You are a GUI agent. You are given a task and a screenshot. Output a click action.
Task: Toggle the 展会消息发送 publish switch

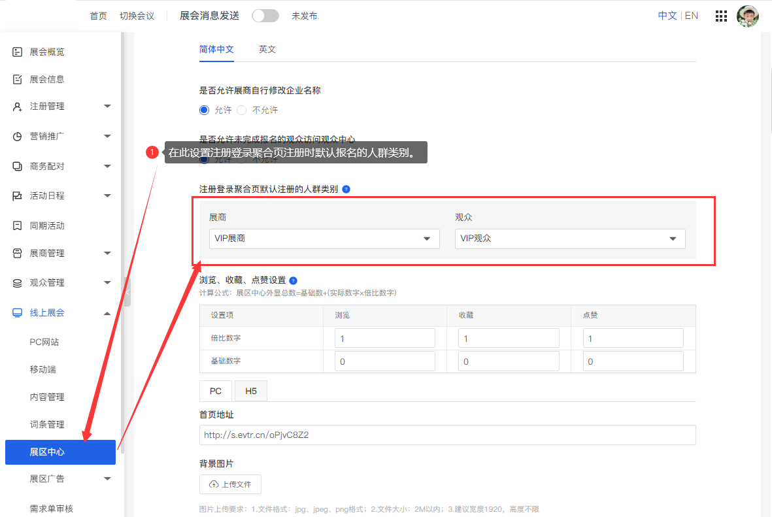(264, 16)
